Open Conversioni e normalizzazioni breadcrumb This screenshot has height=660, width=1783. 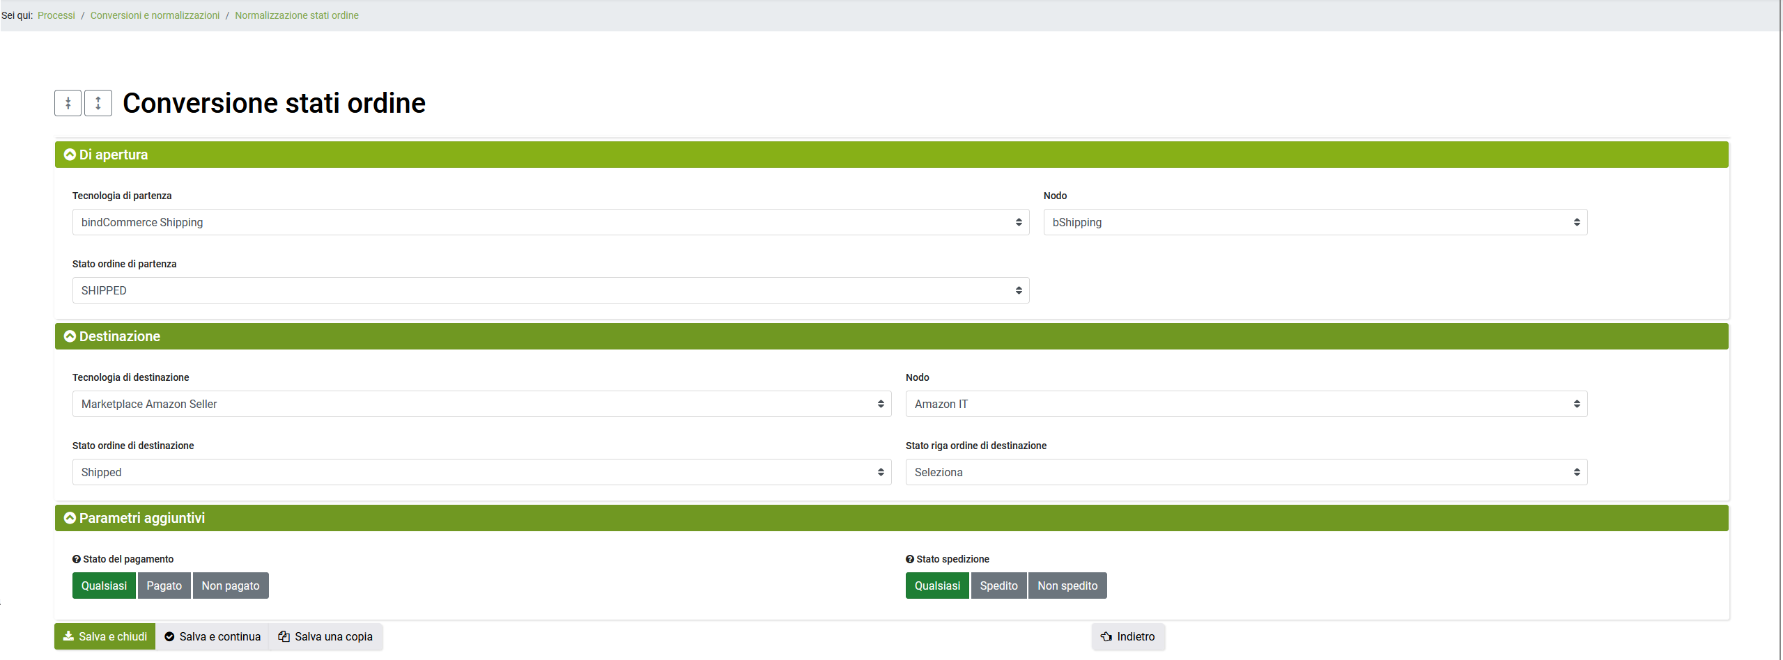155,15
